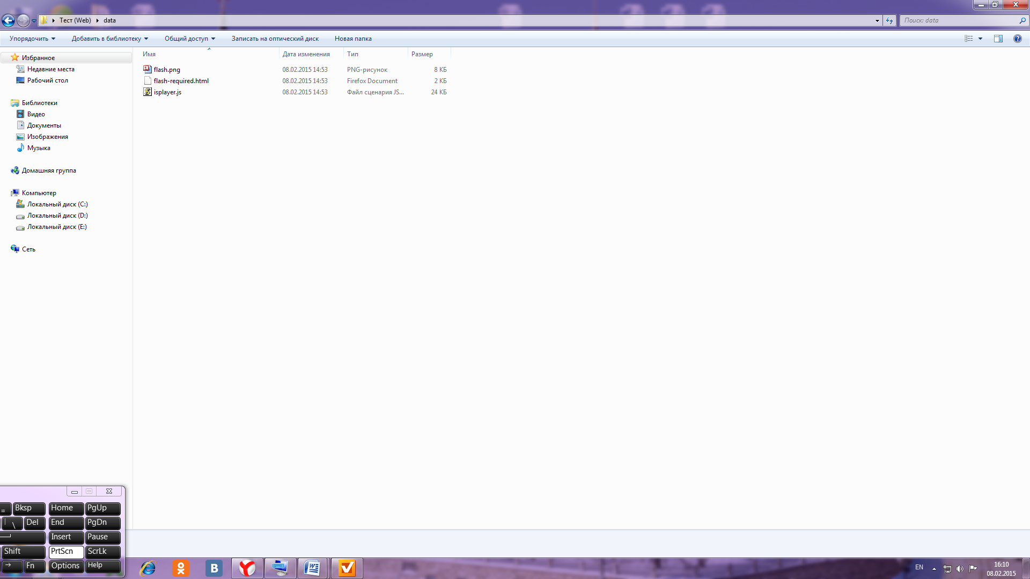Click the PrtScn key on on-screen keyboard
The width and height of the screenshot is (1030, 579).
(67, 552)
